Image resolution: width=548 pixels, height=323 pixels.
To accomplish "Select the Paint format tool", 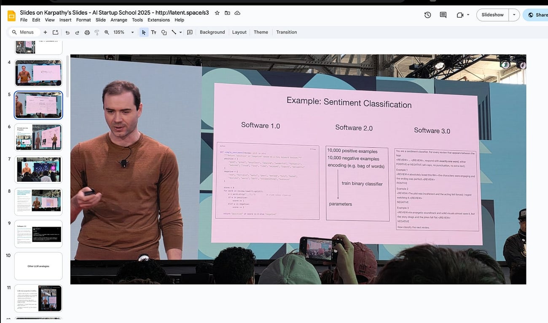I will 96,32.
